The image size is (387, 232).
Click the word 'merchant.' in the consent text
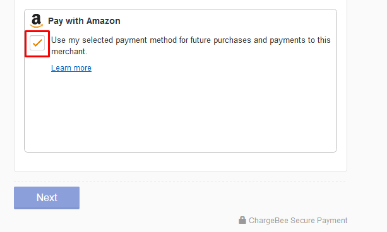click(x=69, y=52)
